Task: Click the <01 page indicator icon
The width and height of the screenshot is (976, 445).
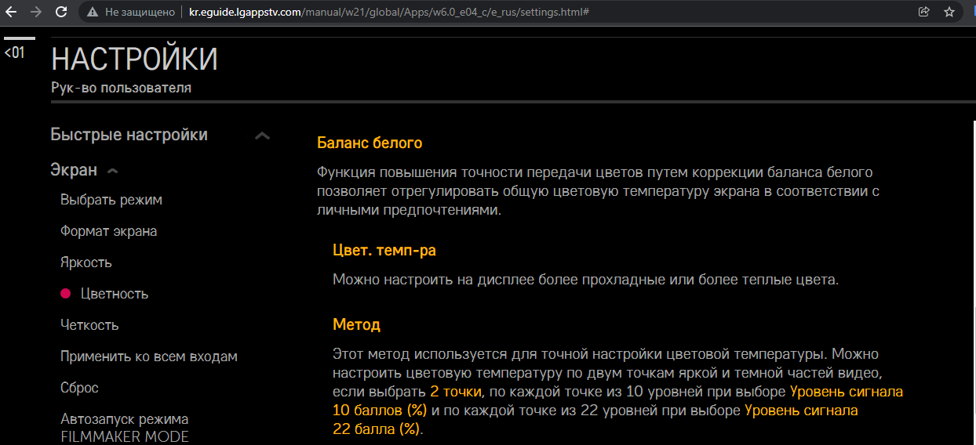Action: click(14, 53)
